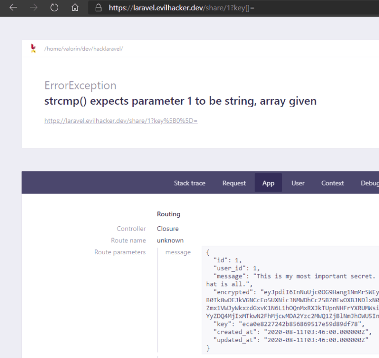Switch to the Request tab

pos(234,183)
